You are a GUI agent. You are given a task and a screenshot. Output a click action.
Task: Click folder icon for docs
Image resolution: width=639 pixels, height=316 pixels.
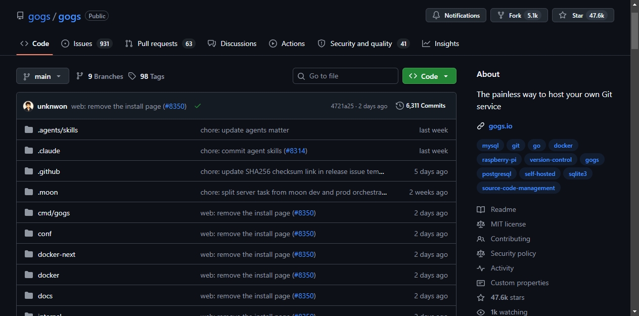pos(29,296)
